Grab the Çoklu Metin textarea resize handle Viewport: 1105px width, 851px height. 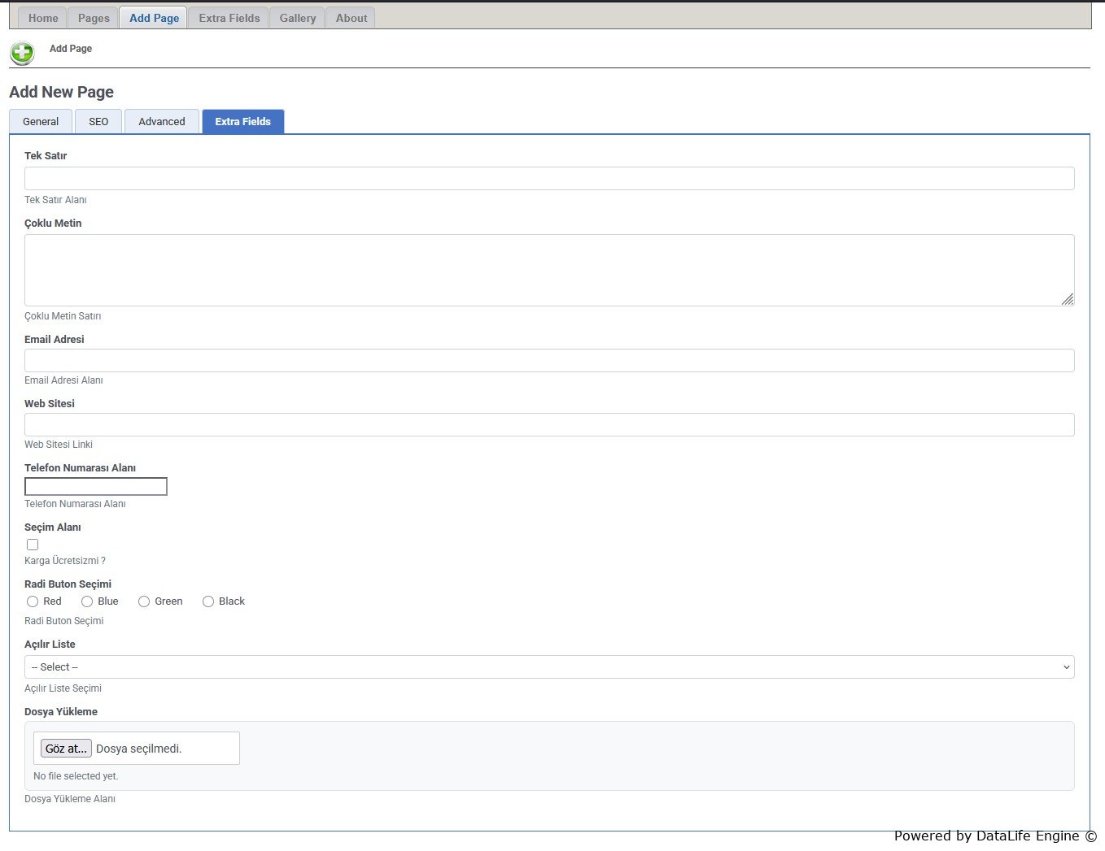[x=1068, y=300]
